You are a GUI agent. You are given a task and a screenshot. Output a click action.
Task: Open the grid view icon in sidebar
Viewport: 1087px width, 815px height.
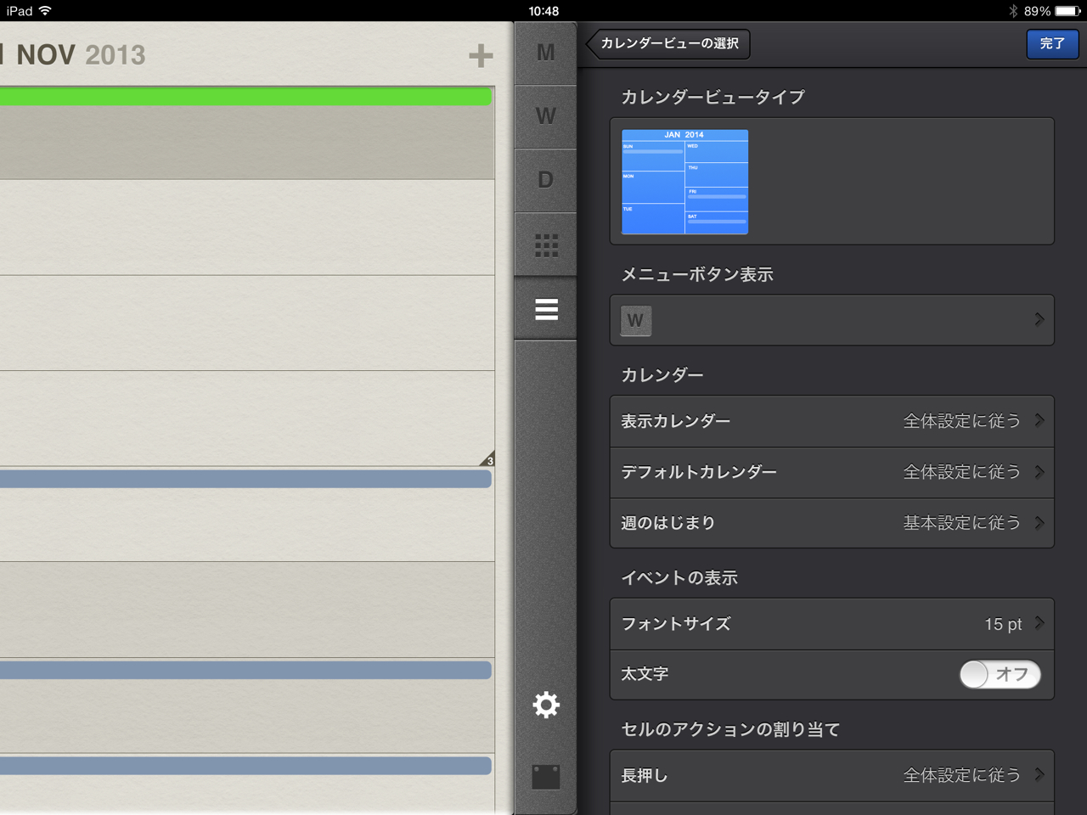tap(546, 245)
